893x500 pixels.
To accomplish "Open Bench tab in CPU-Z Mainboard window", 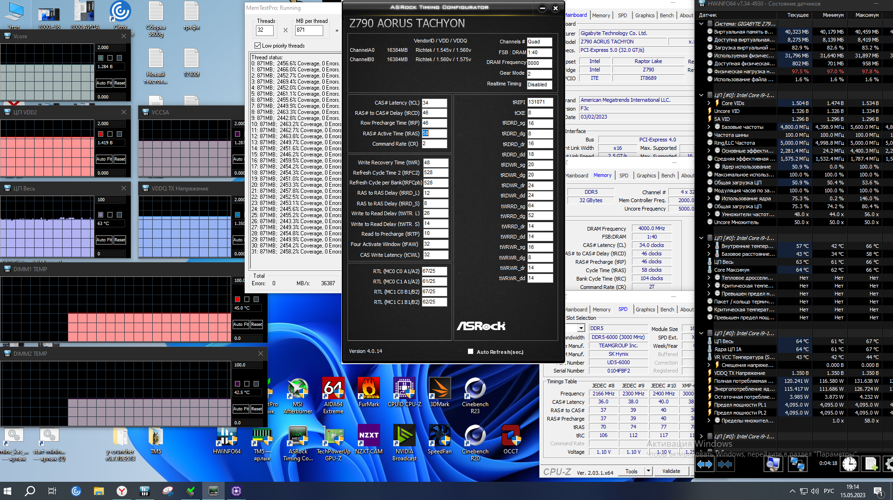I will [666, 15].
